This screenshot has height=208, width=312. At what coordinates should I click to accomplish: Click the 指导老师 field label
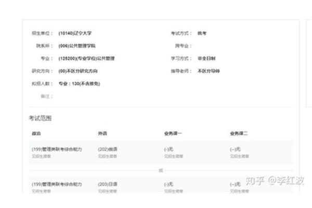click(x=181, y=71)
